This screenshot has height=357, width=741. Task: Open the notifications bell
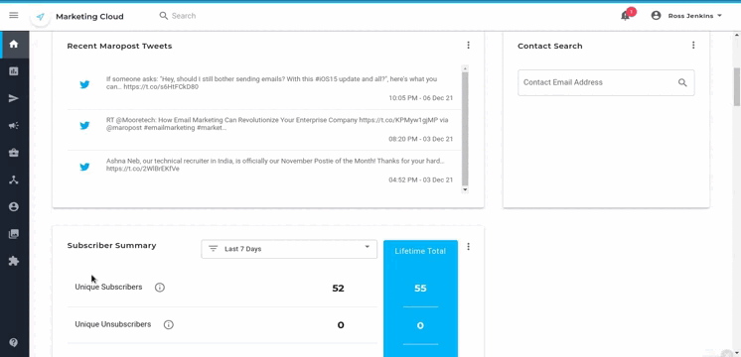(x=625, y=16)
